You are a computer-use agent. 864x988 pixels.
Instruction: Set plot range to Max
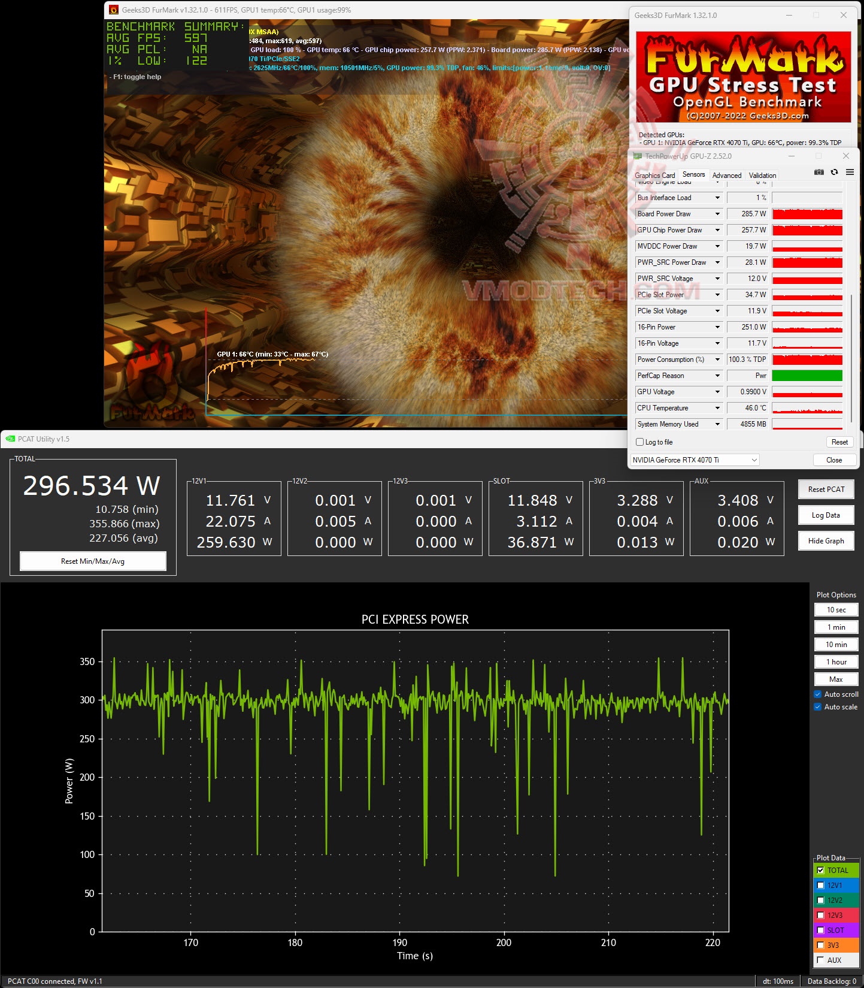pyautogui.click(x=836, y=679)
